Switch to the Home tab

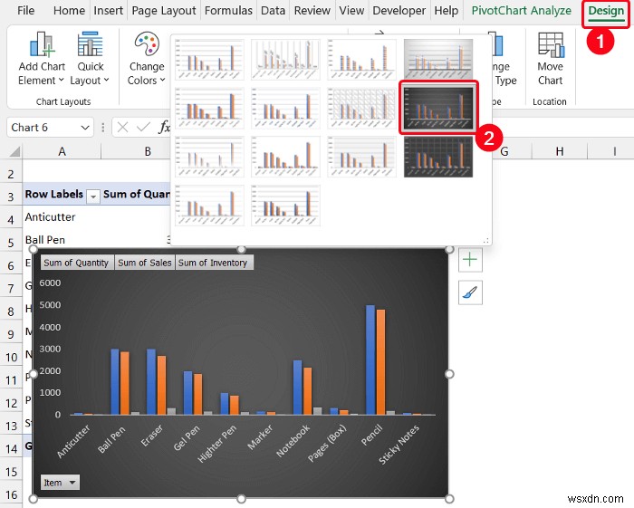point(69,11)
